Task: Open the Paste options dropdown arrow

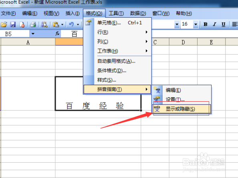Action: pyautogui.click(x=62, y=25)
